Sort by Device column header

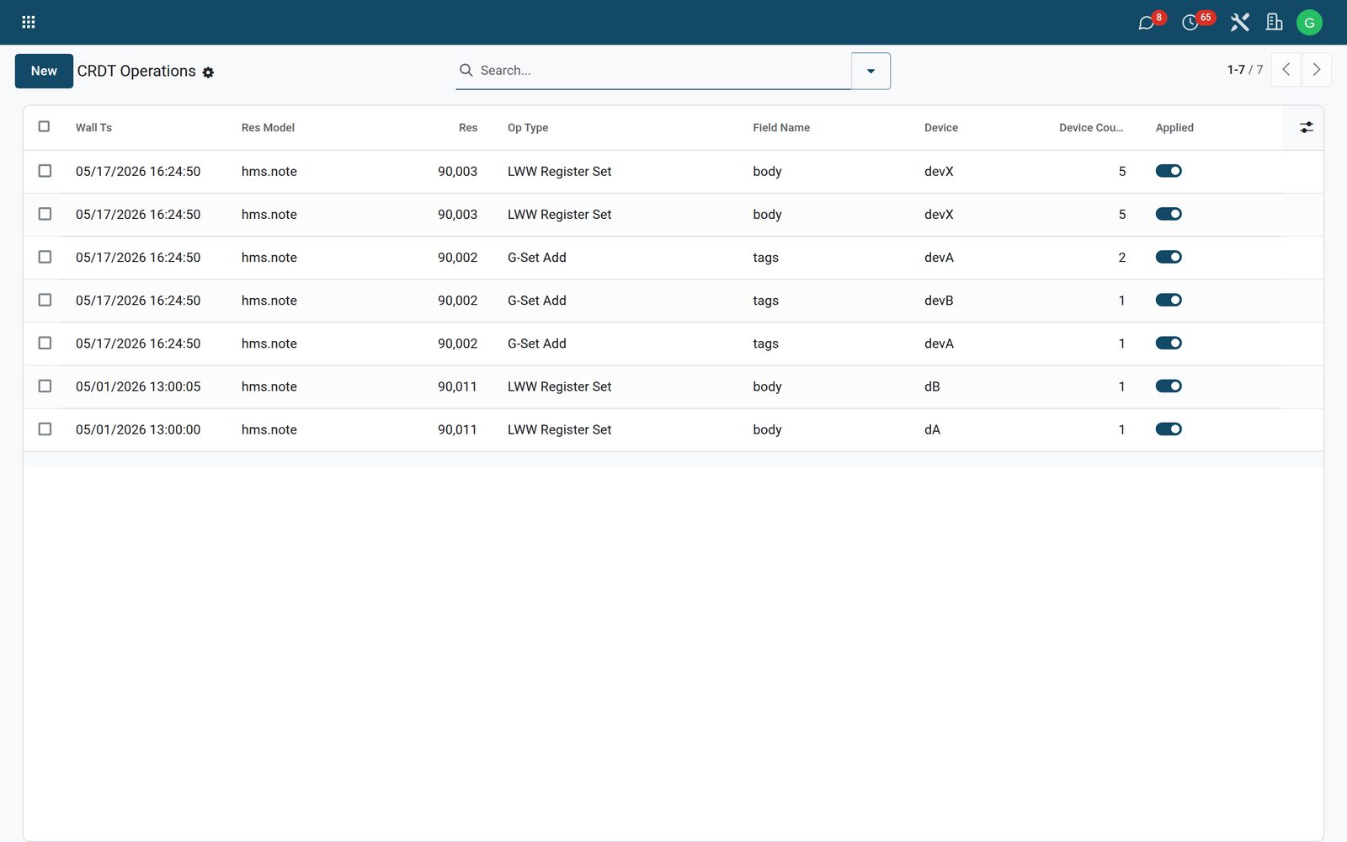click(x=941, y=128)
